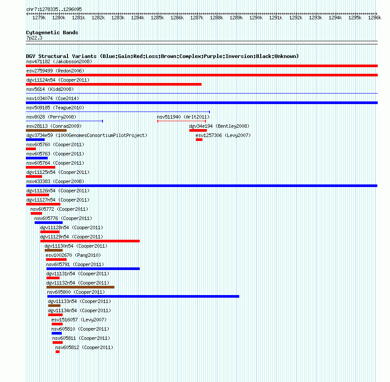This screenshot has width=390, height=382.
Task: Open the nsv605810 (Cooper2011) label
Action: [x=80, y=329]
